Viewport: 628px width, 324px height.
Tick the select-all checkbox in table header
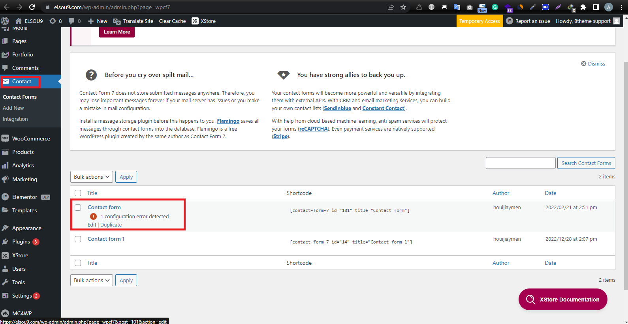[78, 193]
